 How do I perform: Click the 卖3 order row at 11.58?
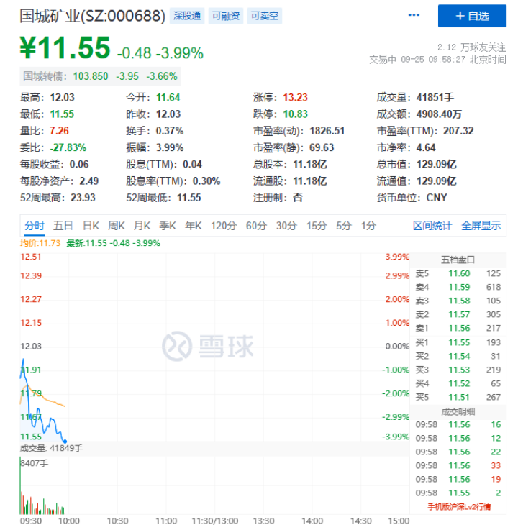coord(458,301)
